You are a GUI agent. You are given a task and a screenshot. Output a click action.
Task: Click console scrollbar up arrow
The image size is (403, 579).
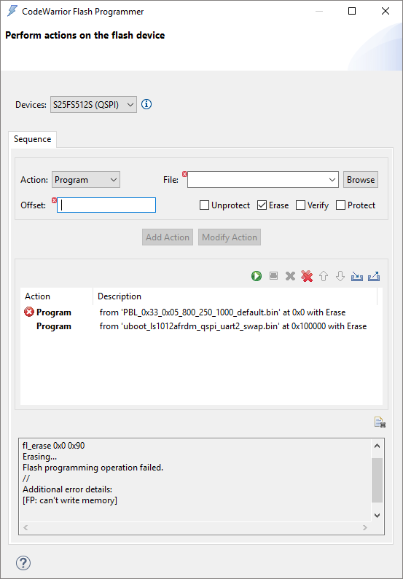377,446
